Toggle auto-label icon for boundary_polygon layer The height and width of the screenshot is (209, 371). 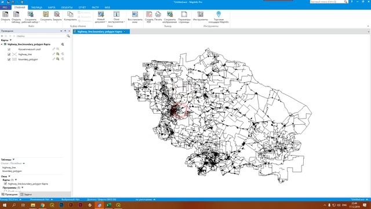[x=63, y=59]
